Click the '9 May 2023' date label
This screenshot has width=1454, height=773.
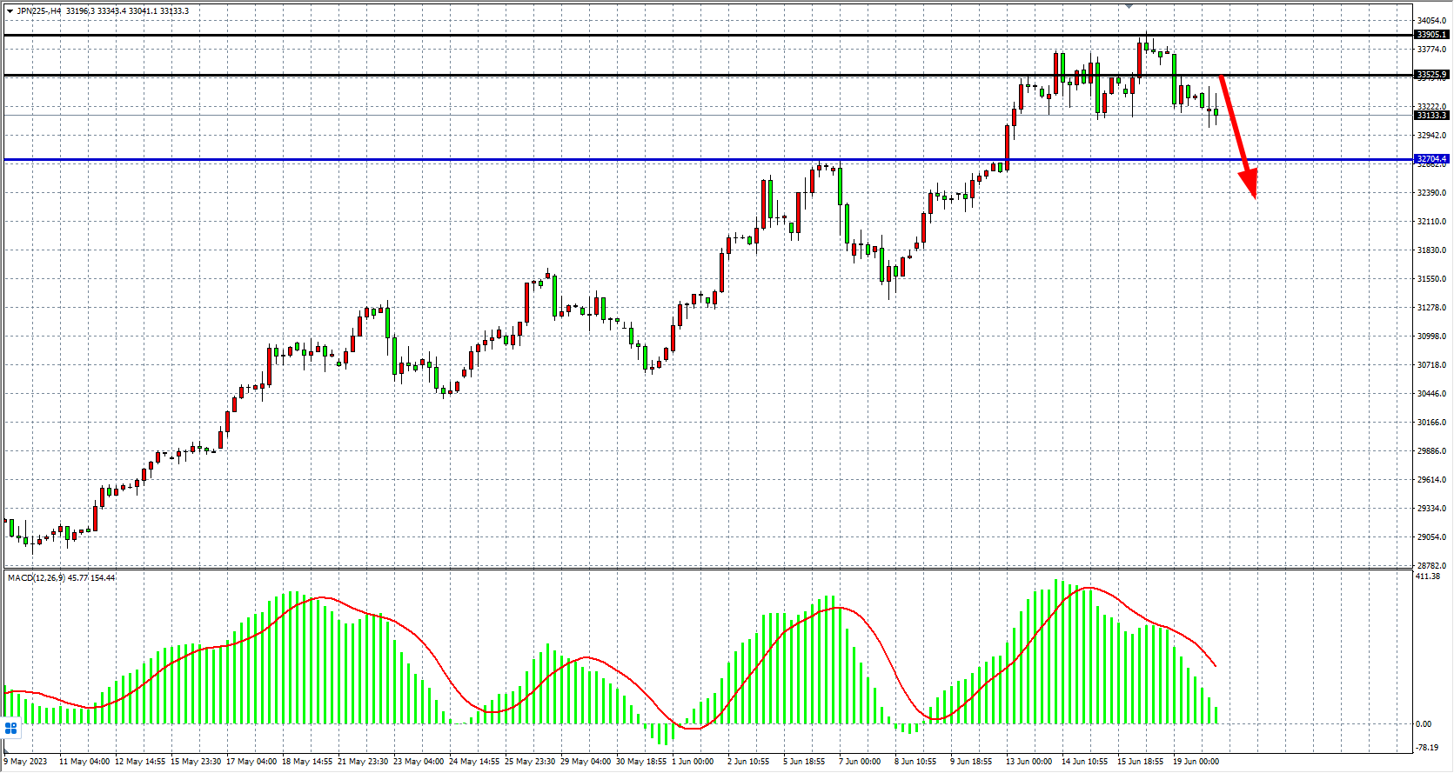coord(26,762)
